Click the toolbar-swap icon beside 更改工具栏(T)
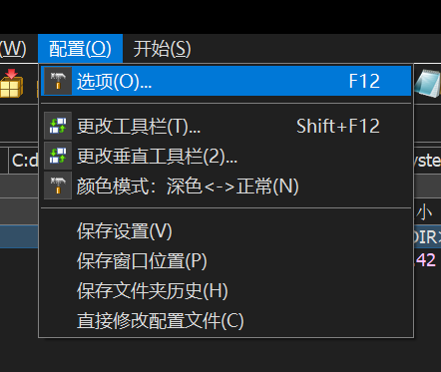Image resolution: width=441 pixels, height=372 pixels. tap(58, 126)
